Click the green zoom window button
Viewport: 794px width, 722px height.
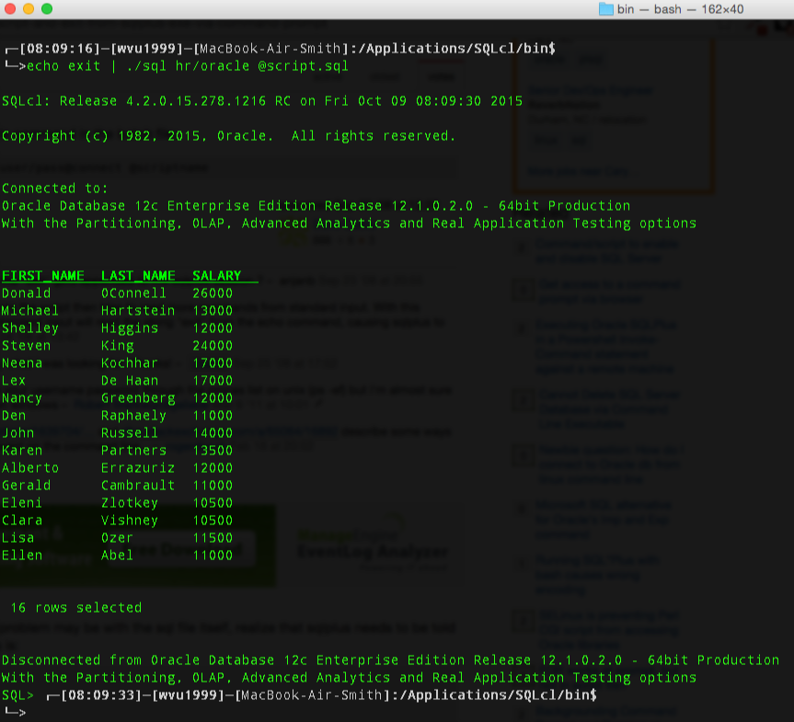coord(47,8)
